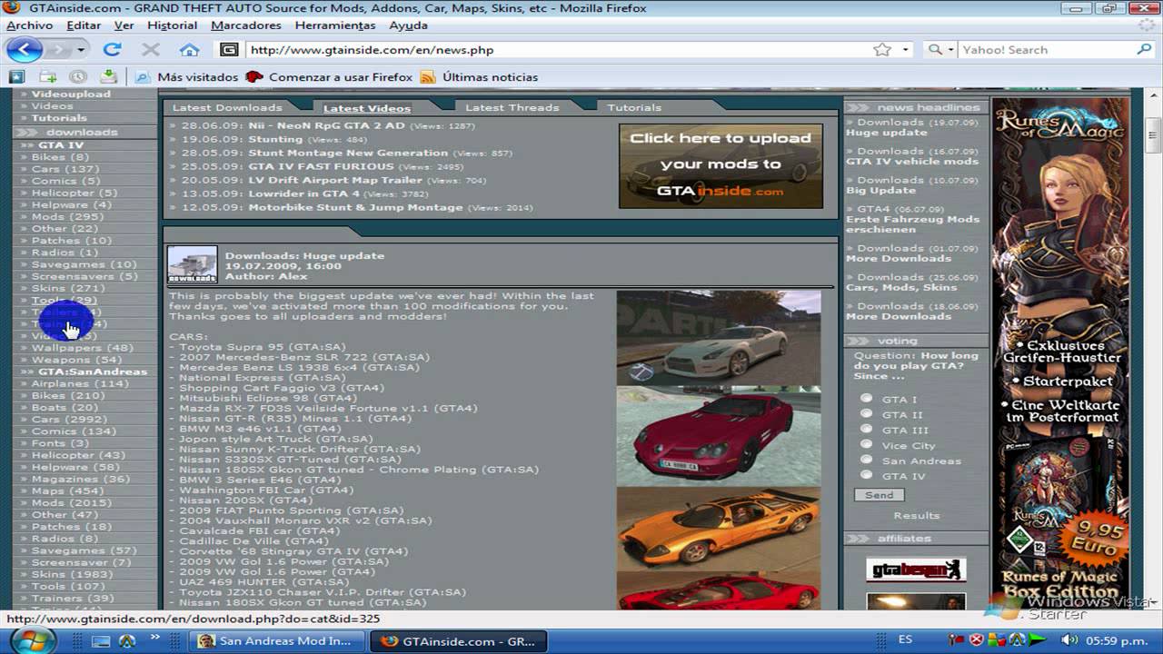Go to the home page icon
1163x654 pixels.
pos(189,50)
